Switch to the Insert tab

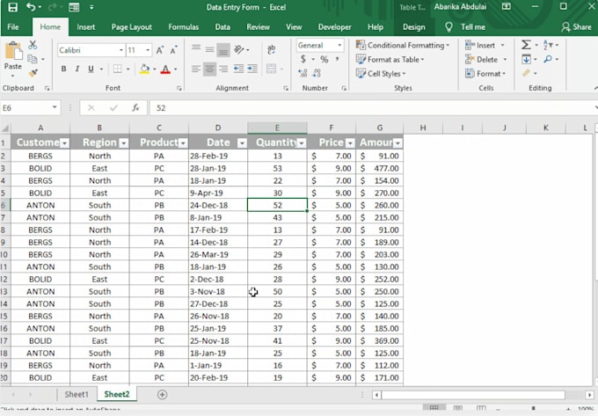(86, 27)
